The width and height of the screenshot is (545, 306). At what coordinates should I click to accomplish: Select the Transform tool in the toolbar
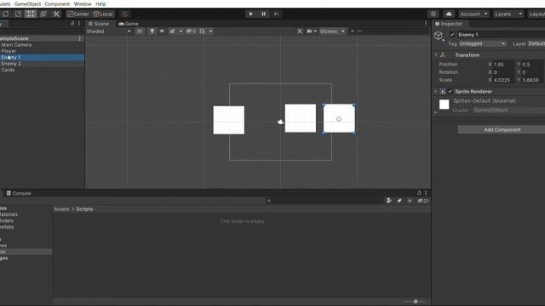(43, 14)
